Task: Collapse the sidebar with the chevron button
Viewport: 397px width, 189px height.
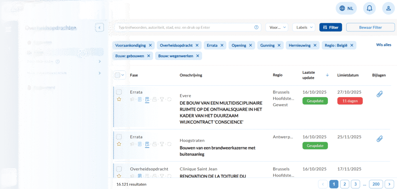Action: (100, 27)
